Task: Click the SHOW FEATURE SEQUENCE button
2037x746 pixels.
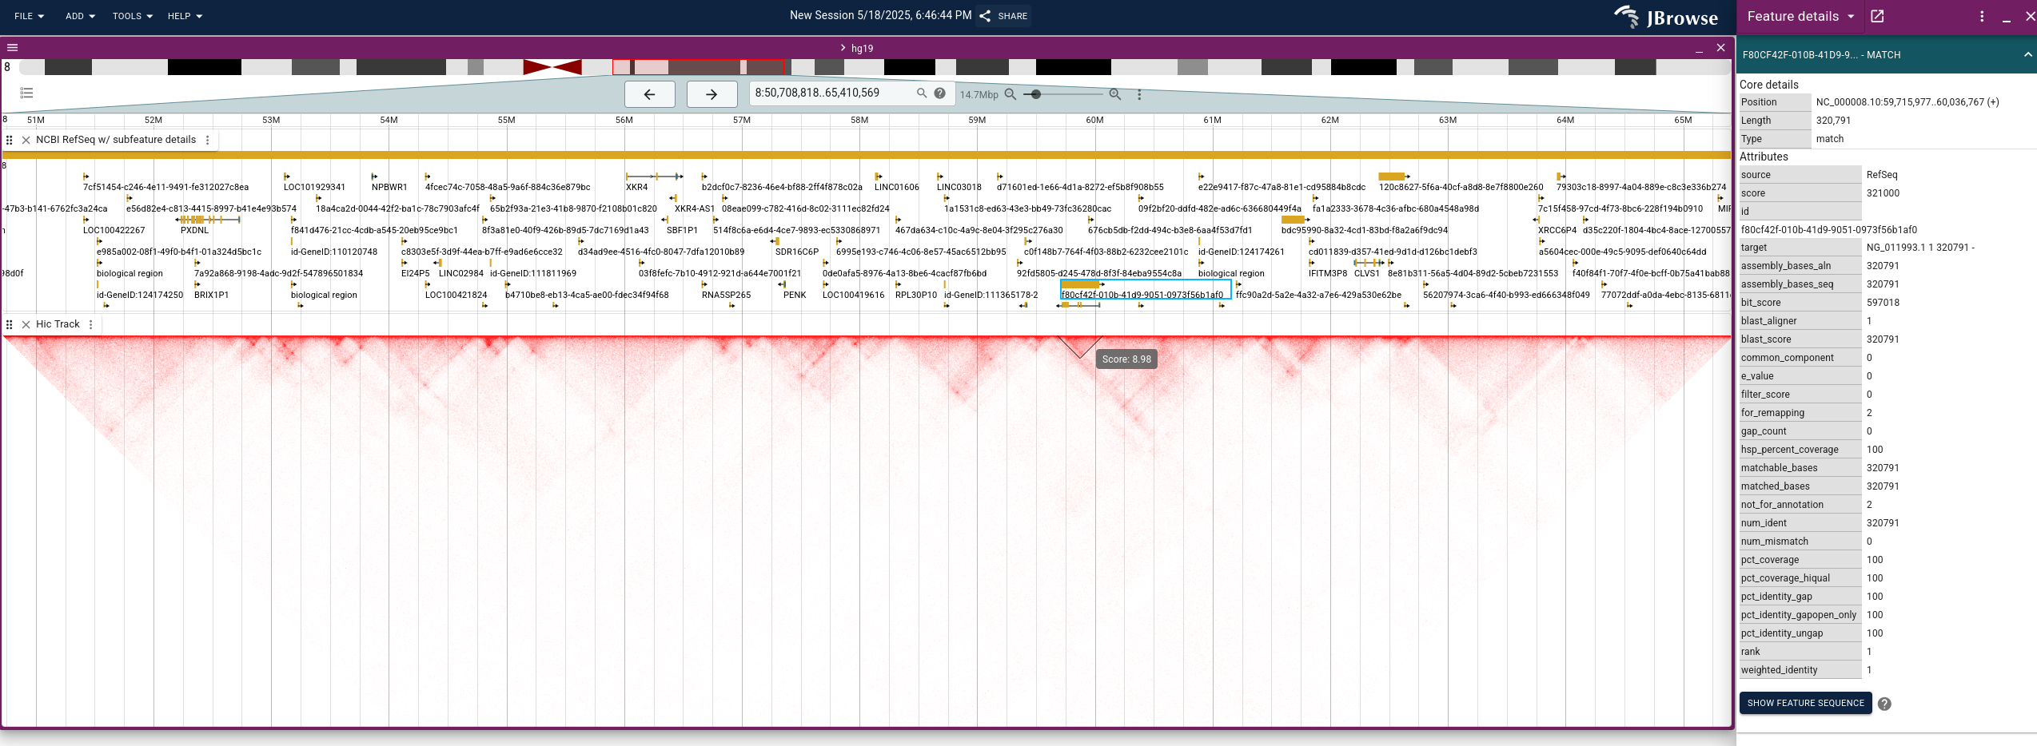Action: pos(1804,703)
